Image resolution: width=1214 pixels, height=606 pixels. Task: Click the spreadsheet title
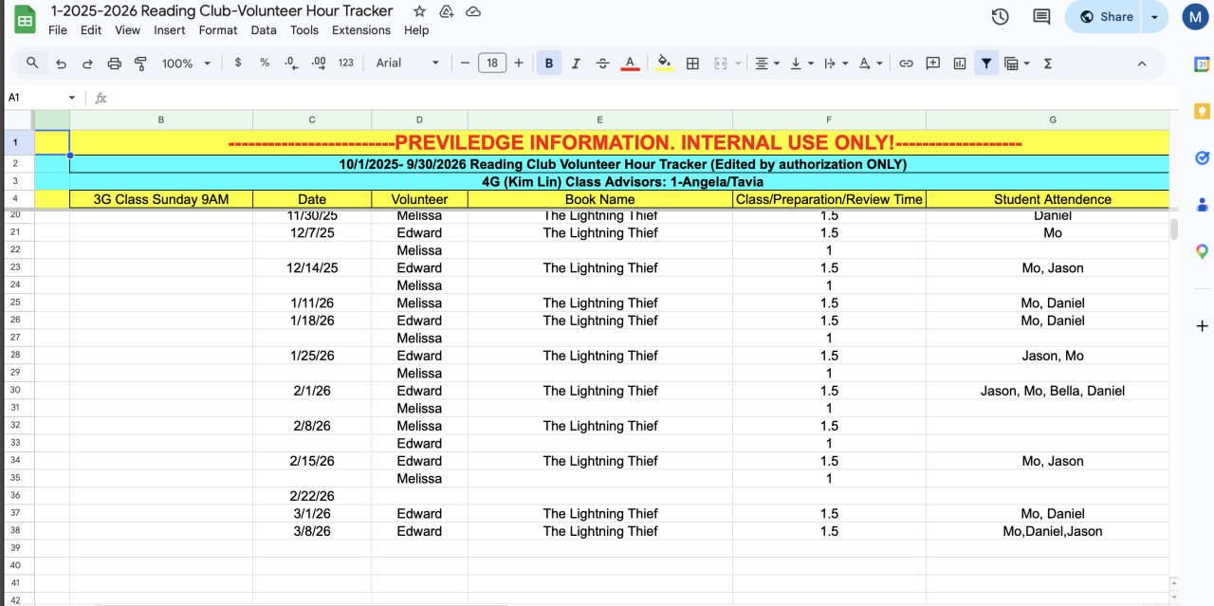pos(222,11)
